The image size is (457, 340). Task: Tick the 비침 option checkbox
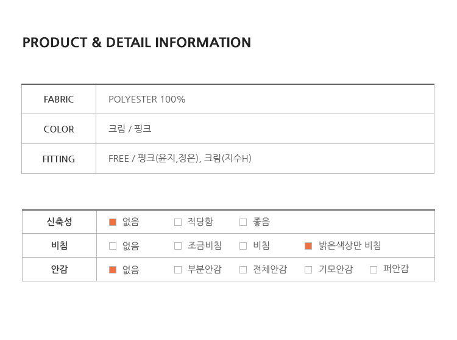243,246
